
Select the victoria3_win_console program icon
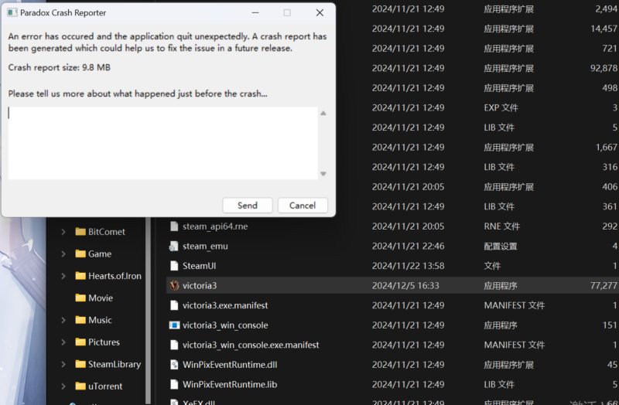174,325
